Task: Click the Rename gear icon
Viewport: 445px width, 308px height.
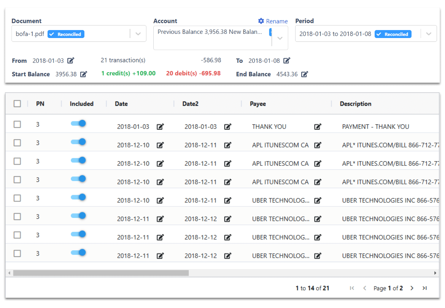Action: coord(261,21)
